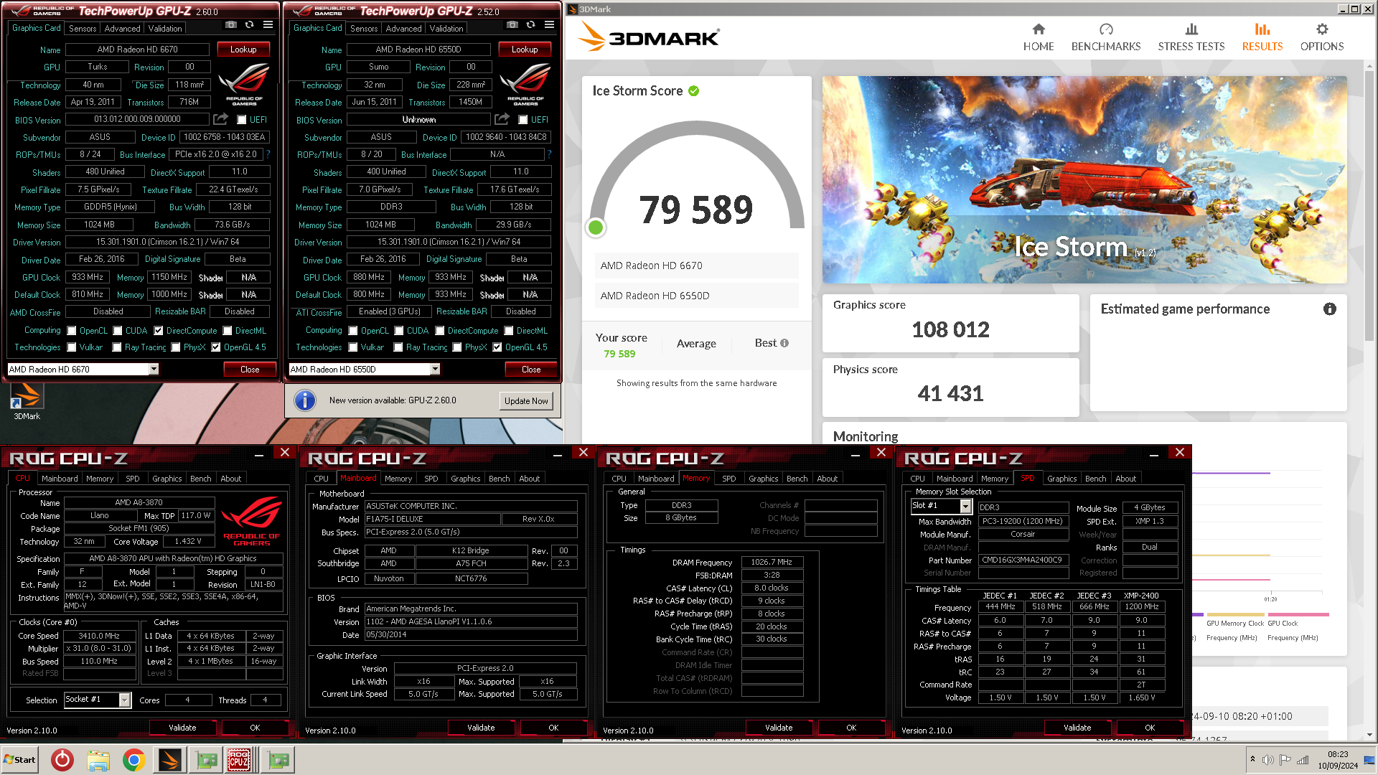Click Lookup button for AMD Radeon HD 6670

coord(243,50)
